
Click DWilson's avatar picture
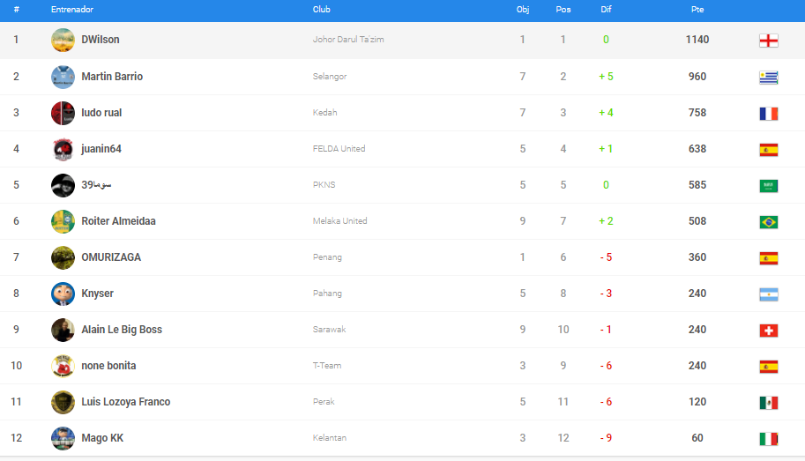[x=63, y=40]
